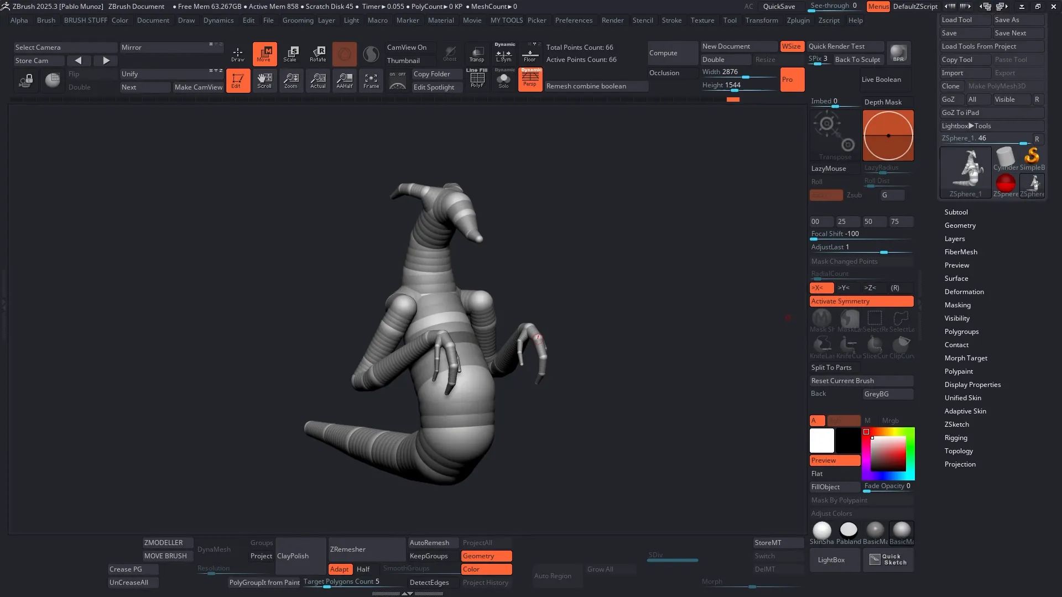Open the Preferences menu
The image size is (1062, 597).
[x=574, y=20]
